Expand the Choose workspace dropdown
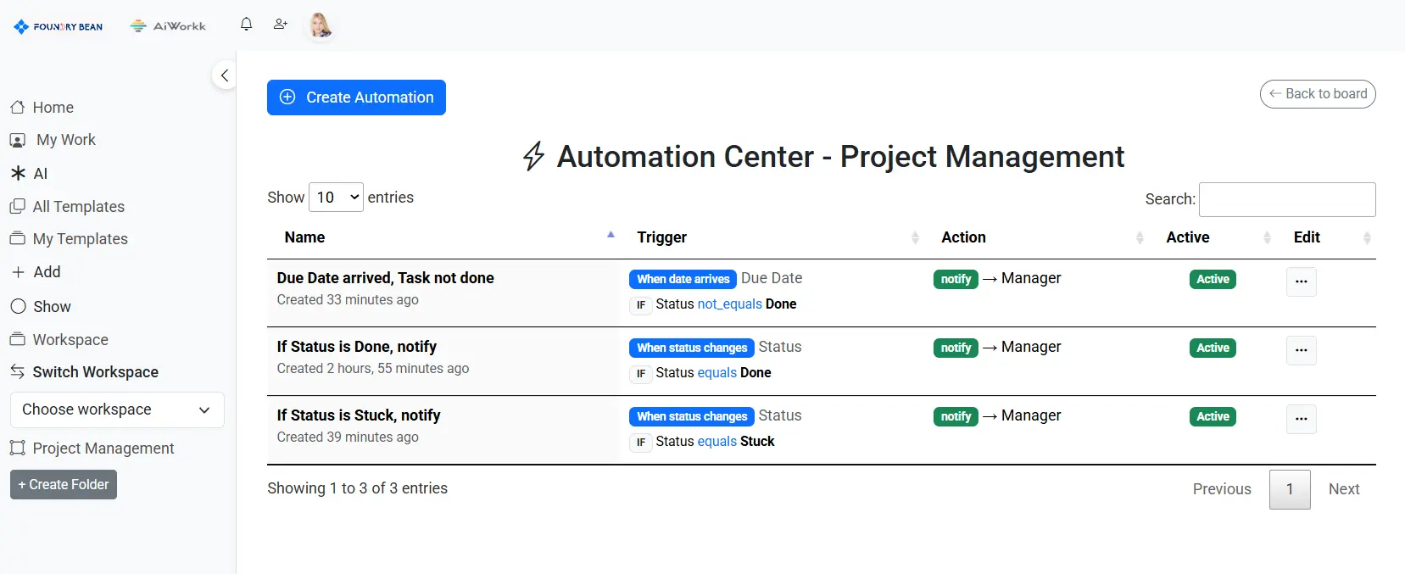1405x574 pixels. (117, 410)
